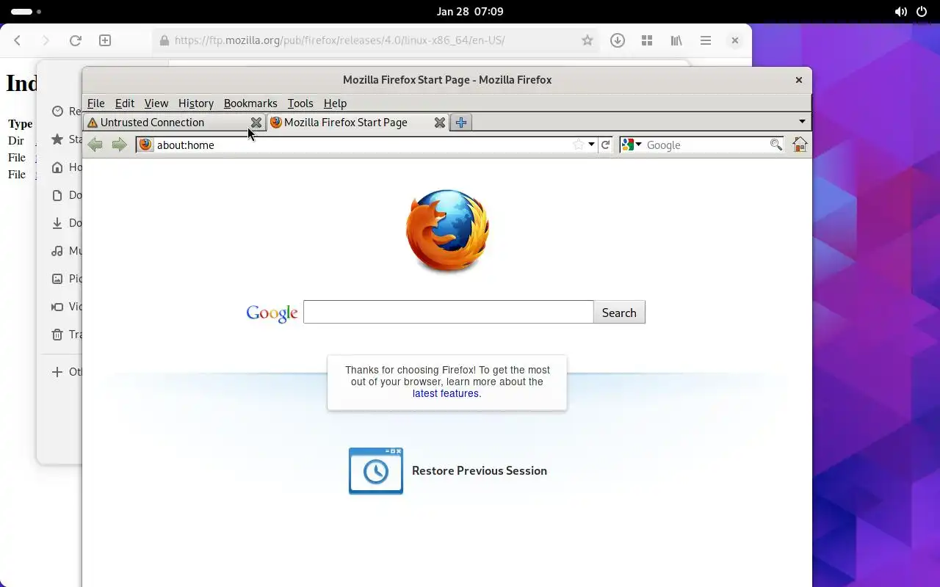Viewport: 940px width, 587px height.
Task: Open the Edit menu
Action: pyautogui.click(x=125, y=103)
